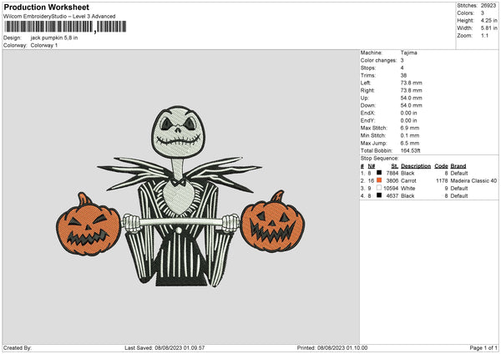
Task: Click the Machine value Tajima
Action: [x=408, y=53]
